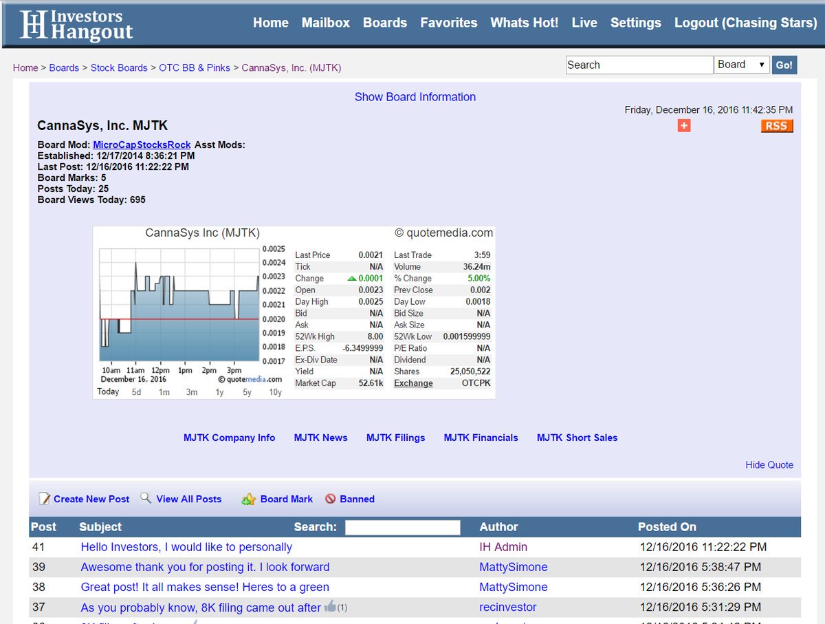The image size is (825, 624).
Task: Open the orange RSS feed icon
Action: tap(777, 126)
